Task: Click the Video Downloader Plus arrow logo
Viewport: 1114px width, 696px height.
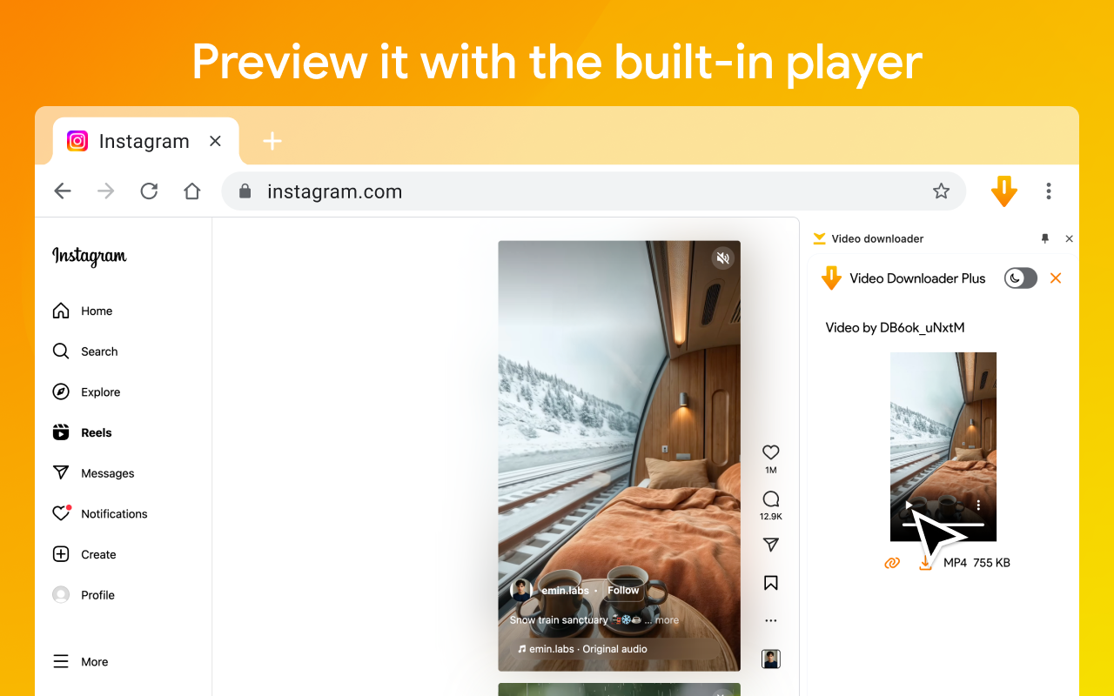Action: (831, 278)
